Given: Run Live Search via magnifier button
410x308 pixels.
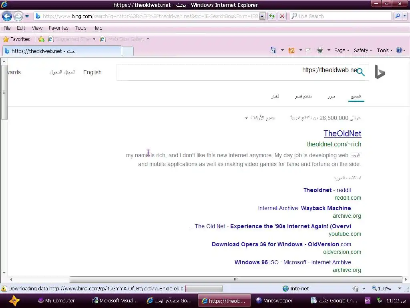Looking at the screenshot, I should 398,16.
